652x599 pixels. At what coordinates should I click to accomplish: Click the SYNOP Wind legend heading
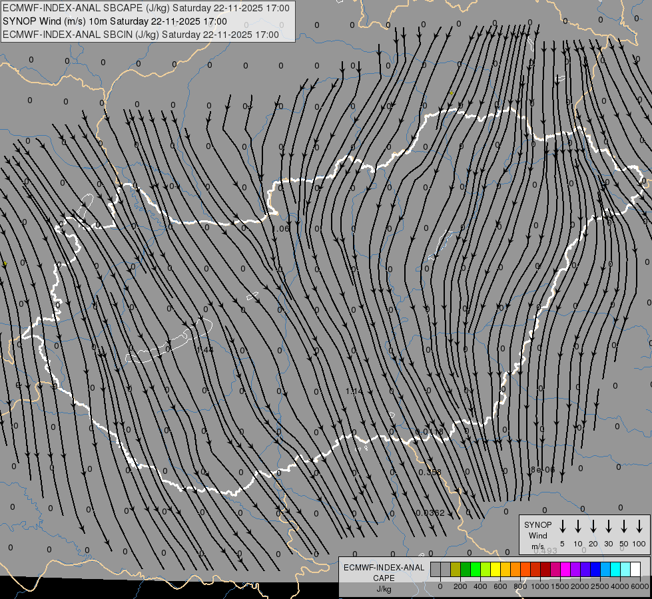coord(537,530)
